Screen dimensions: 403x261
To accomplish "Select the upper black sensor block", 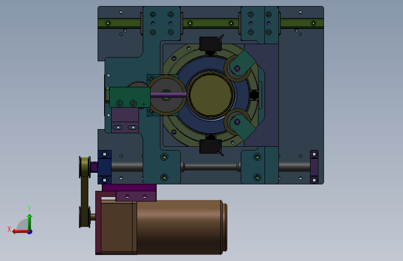I will (210, 44).
